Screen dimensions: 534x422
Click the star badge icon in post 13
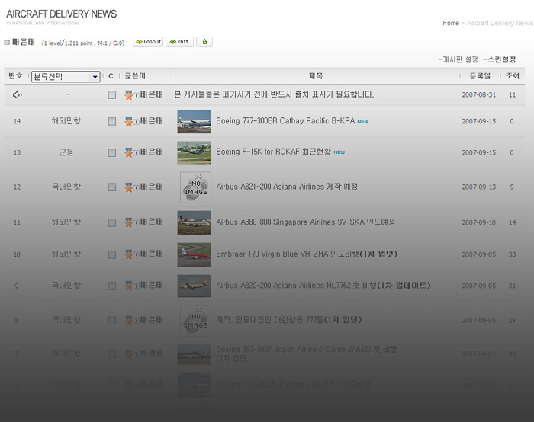pos(129,152)
